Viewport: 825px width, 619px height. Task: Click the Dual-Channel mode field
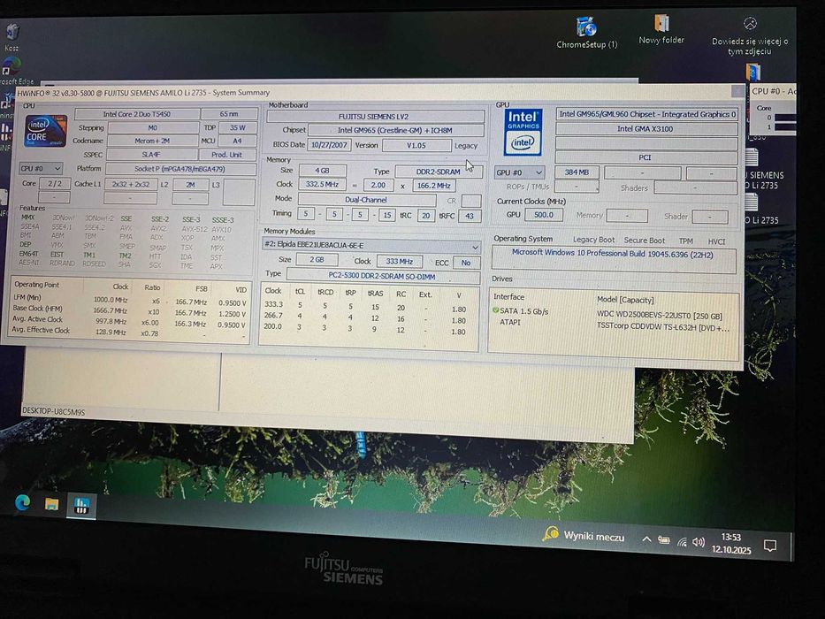(366, 200)
